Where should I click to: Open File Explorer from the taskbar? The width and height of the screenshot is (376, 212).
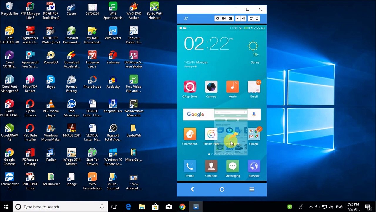[x=142, y=207]
